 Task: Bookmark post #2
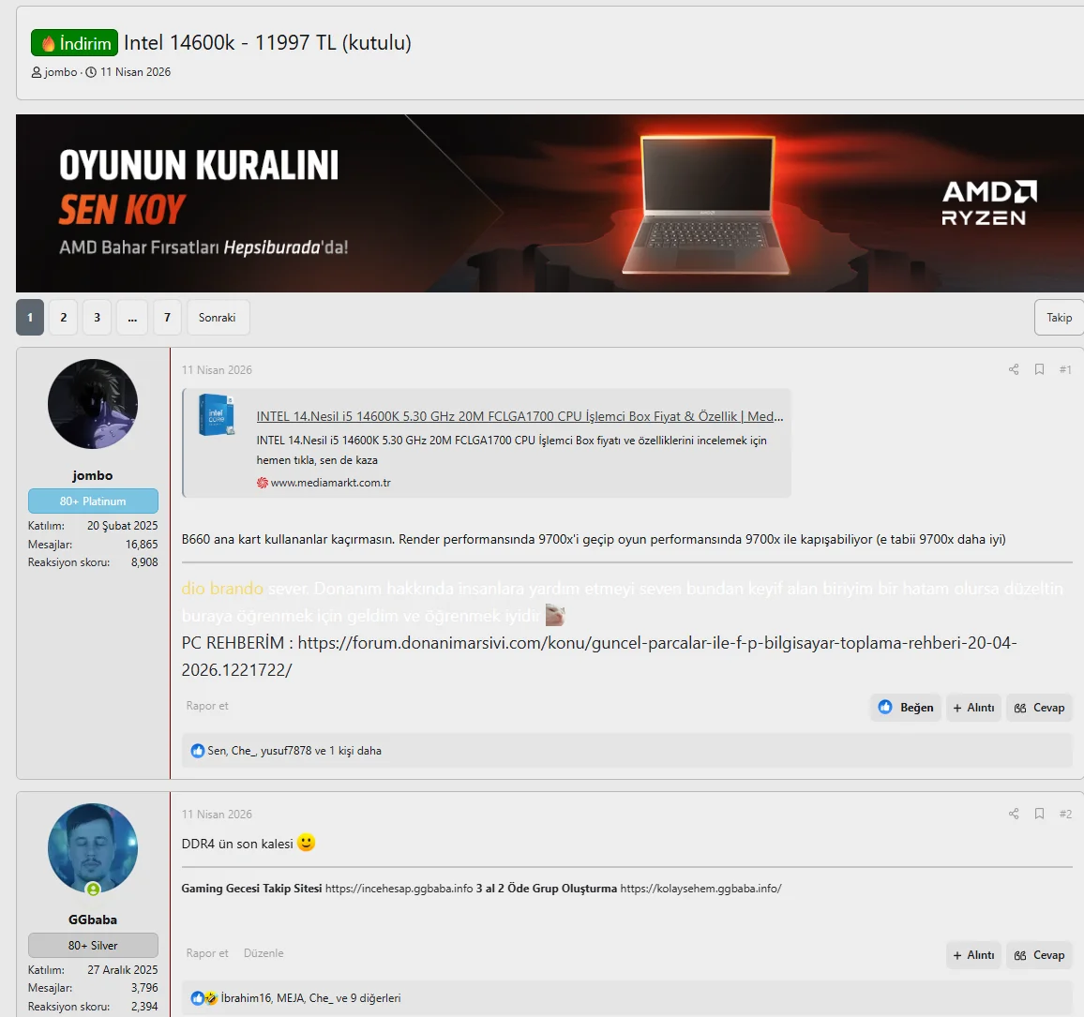1039,814
